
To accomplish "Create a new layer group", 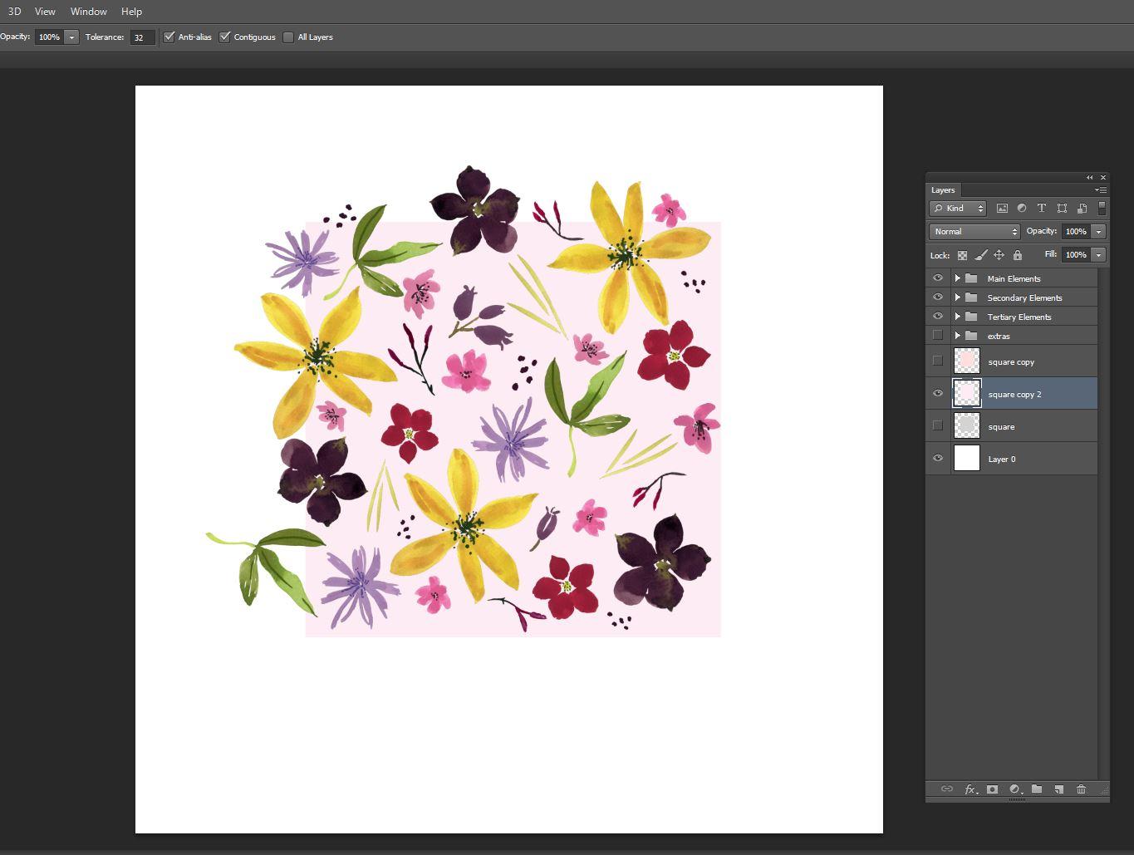I will pyautogui.click(x=1037, y=789).
